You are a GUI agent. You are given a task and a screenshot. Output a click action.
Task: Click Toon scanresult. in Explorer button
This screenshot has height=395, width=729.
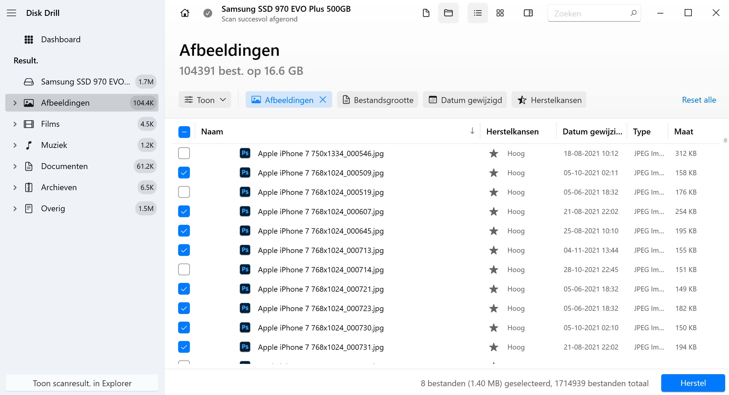pos(82,383)
